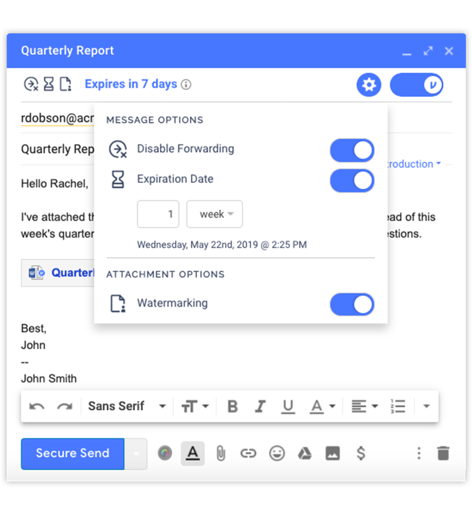Open Virtru message options with the gear icon
Image resolution: width=472 pixels, height=514 pixels.
coord(369,85)
